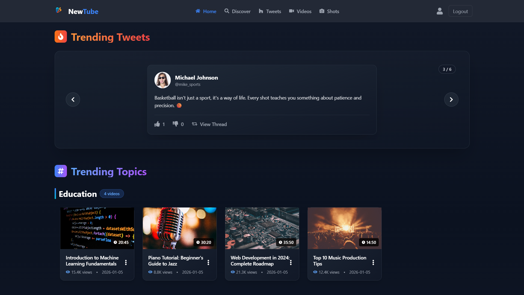Open View Thread on the tweet
The image size is (524, 295).
pos(209,124)
